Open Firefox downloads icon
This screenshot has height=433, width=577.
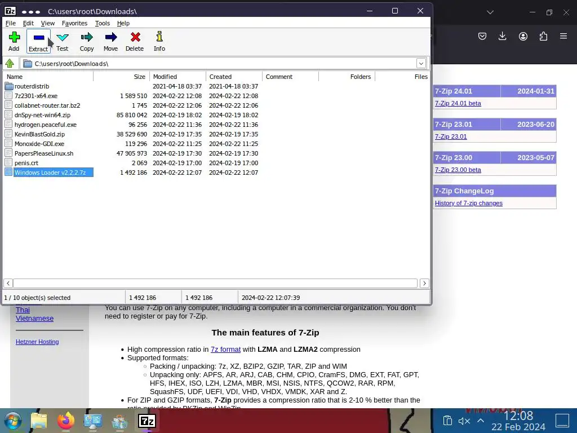(x=502, y=36)
